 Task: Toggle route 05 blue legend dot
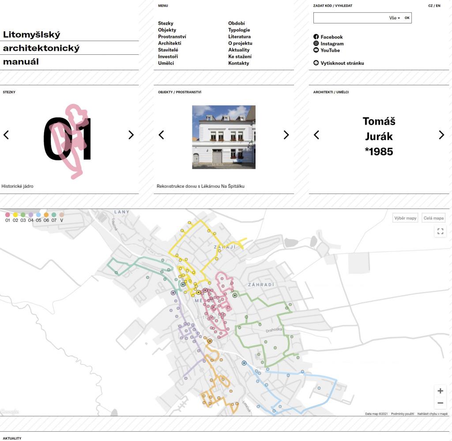pyautogui.click(x=38, y=215)
